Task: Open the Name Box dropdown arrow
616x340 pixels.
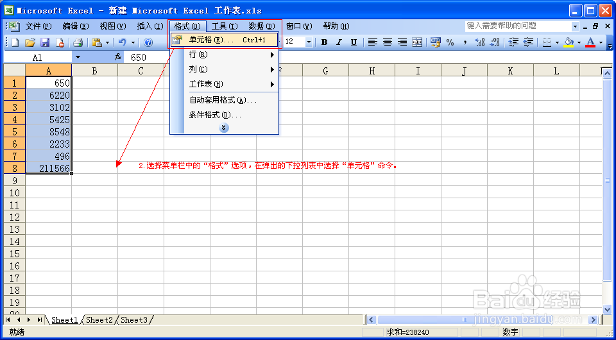Action: [x=78, y=57]
